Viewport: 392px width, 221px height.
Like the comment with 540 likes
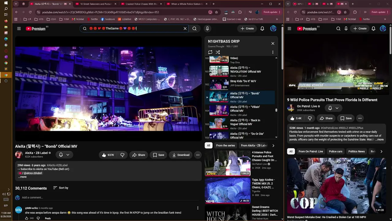(27, 218)
